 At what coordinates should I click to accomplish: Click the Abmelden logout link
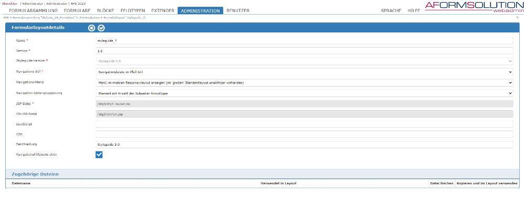[9, 4]
